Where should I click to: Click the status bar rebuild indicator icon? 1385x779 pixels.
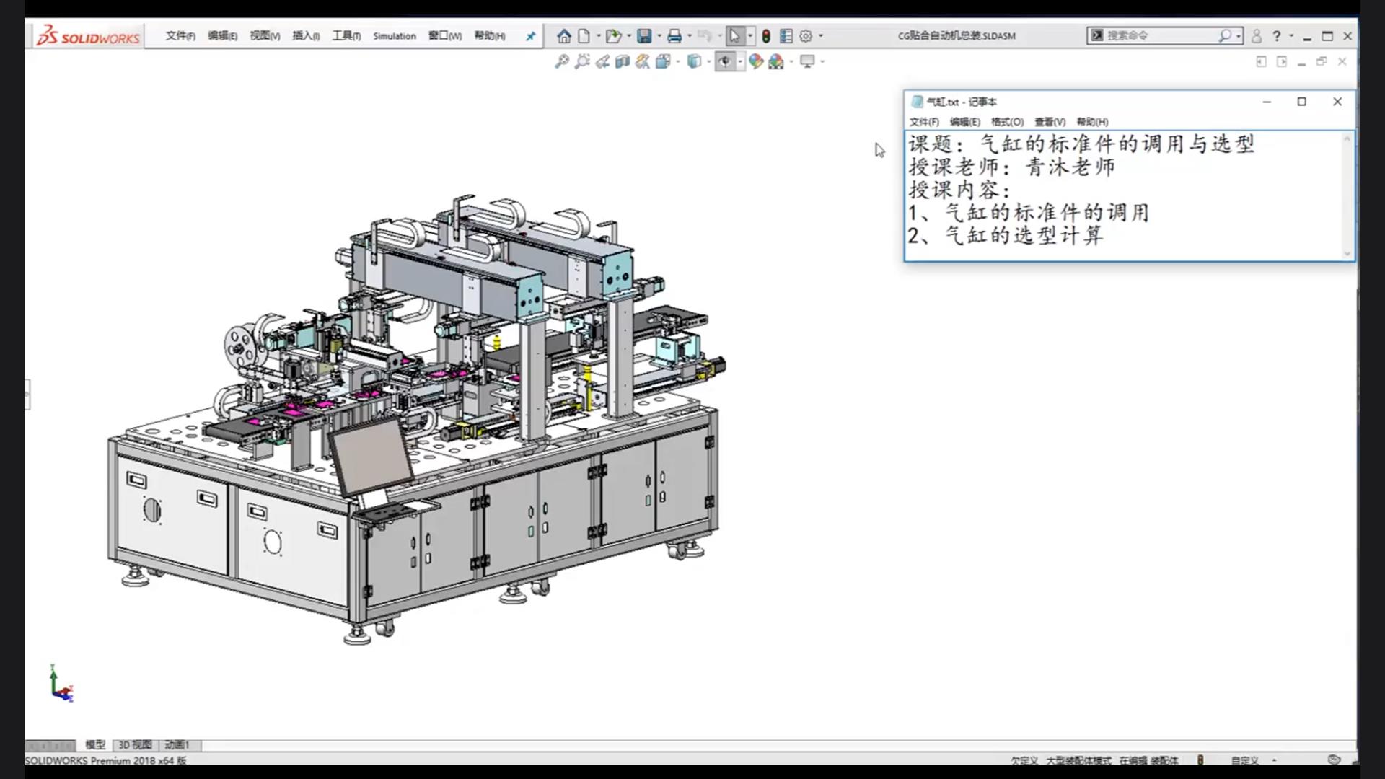click(1200, 760)
